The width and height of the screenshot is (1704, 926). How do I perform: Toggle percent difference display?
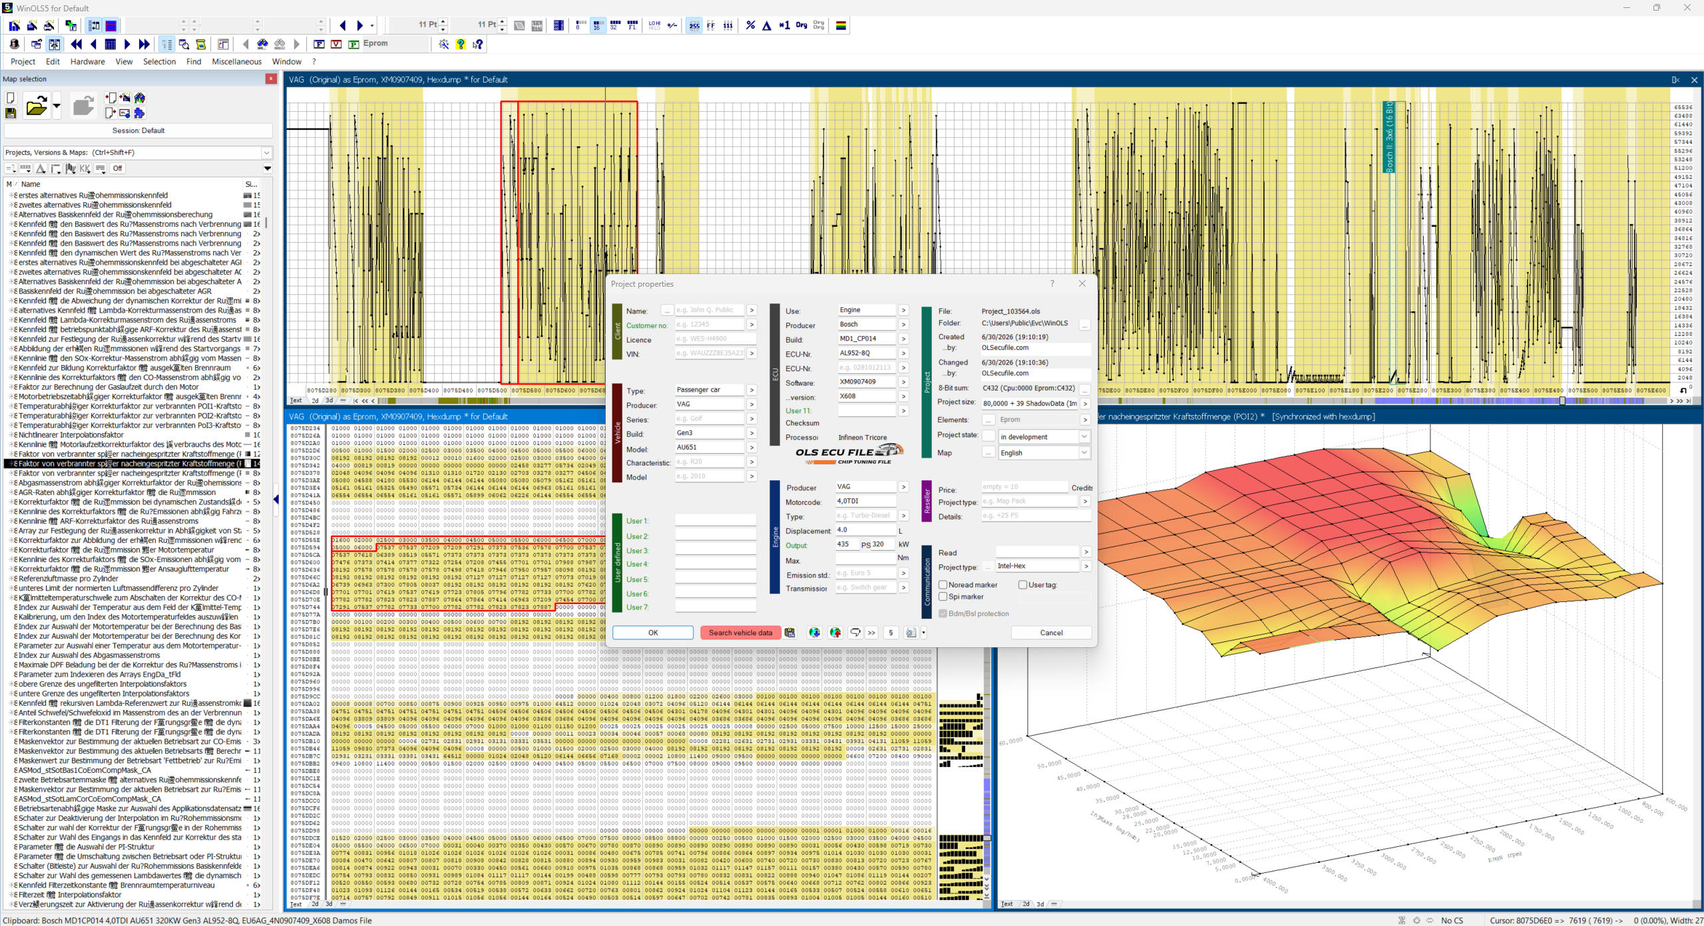point(750,25)
